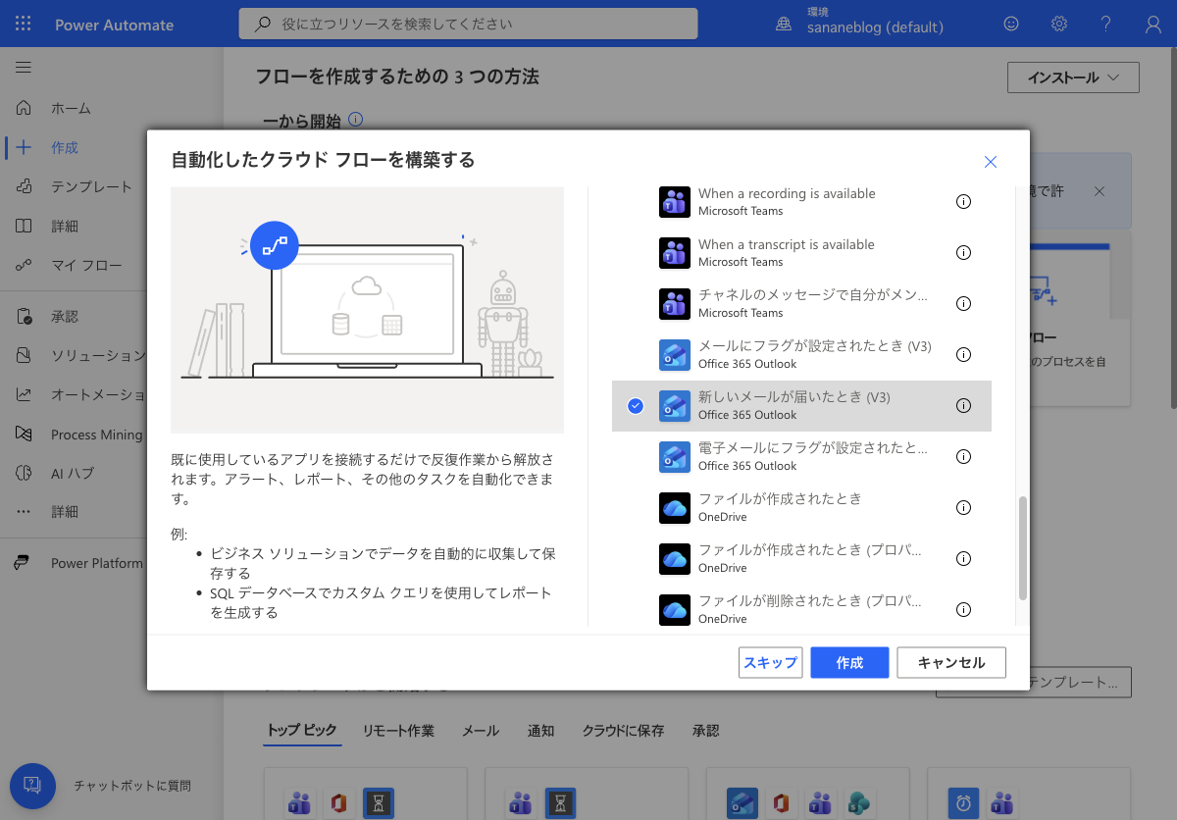Show info for When a recording is available
This screenshot has width=1177, height=820.
click(963, 201)
